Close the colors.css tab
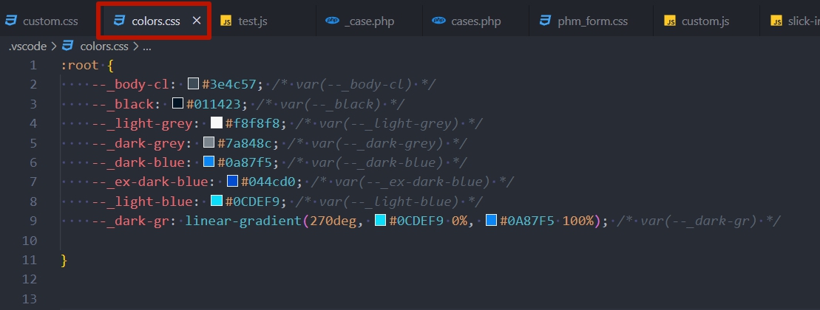Viewport: 820px width, 310px height. [197, 21]
